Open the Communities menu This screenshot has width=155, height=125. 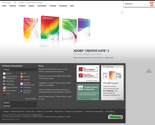pos(42,6)
